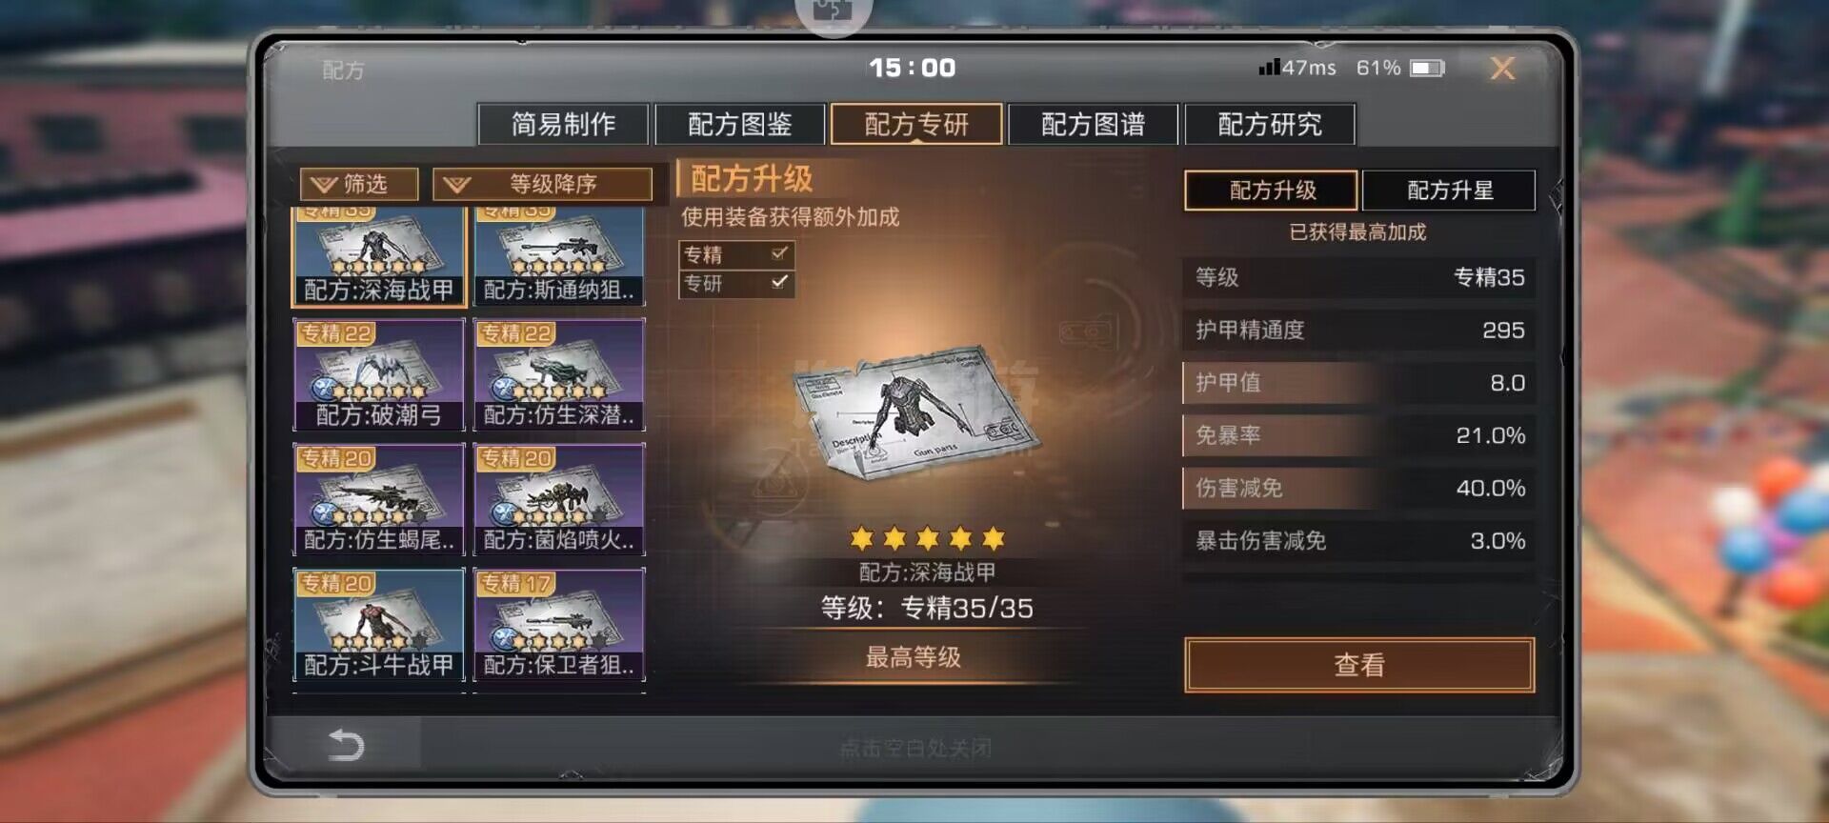1829x823 pixels.
Task: Click the network signal strength icon
Action: pos(1269,67)
